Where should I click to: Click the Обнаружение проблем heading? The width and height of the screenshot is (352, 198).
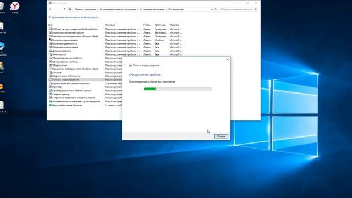(145, 75)
